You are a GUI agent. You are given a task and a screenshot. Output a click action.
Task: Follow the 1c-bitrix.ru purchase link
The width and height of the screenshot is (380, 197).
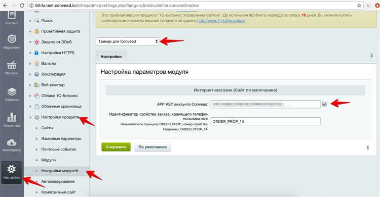(221, 21)
